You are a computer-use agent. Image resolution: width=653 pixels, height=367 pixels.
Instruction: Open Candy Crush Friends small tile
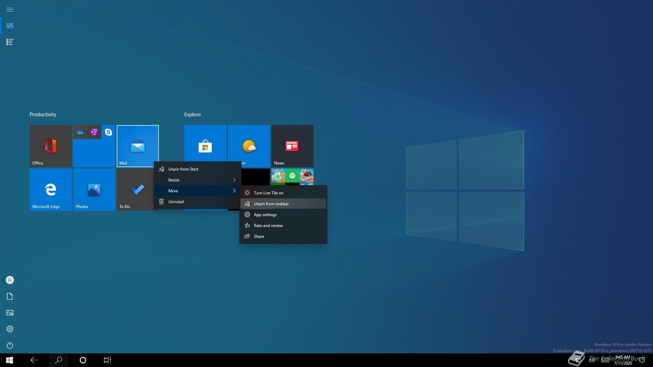306,176
